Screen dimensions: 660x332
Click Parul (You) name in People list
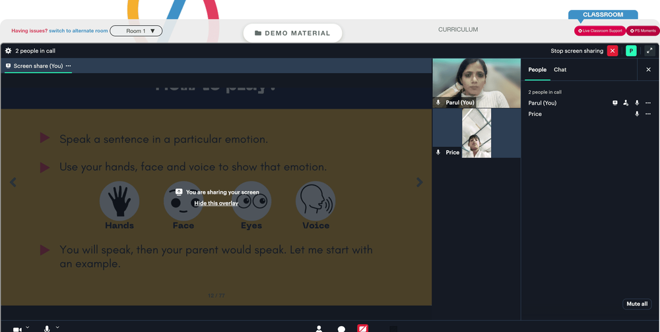point(542,103)
